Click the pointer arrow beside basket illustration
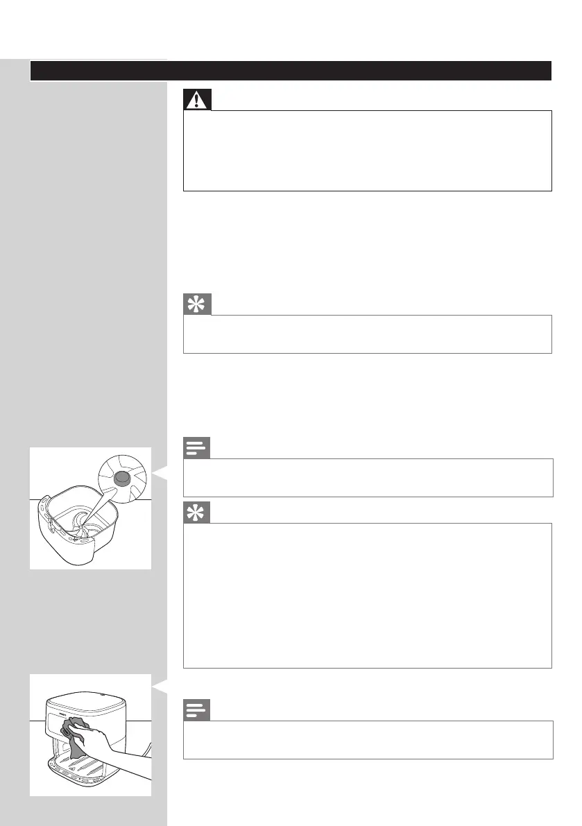The width and height of the screenshot is (582, 826). [160, 472]
